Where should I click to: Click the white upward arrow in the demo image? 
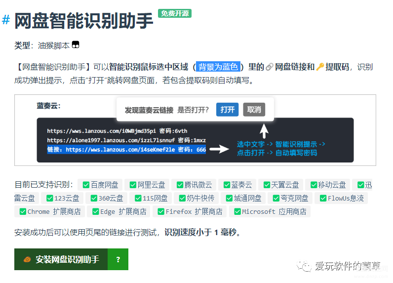264,131
